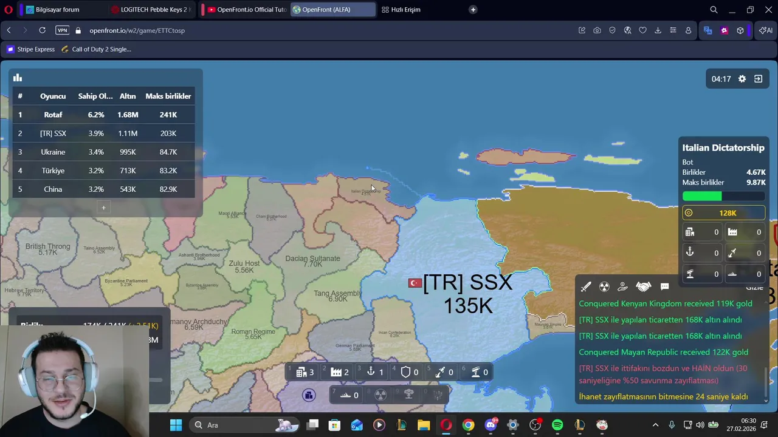Click Italian Dictatorship gold 128K row
Screen dimensions: 778x437
723,213
